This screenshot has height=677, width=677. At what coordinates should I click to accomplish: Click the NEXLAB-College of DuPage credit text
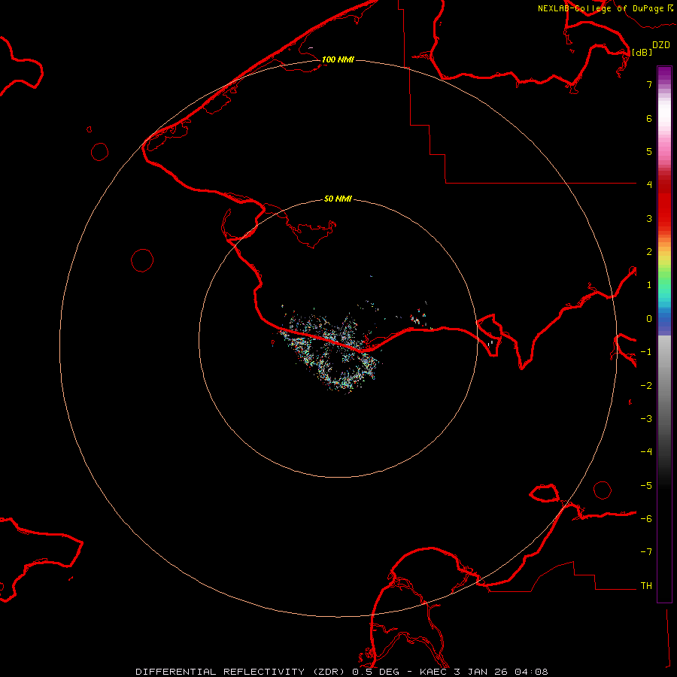pos(600,8)
